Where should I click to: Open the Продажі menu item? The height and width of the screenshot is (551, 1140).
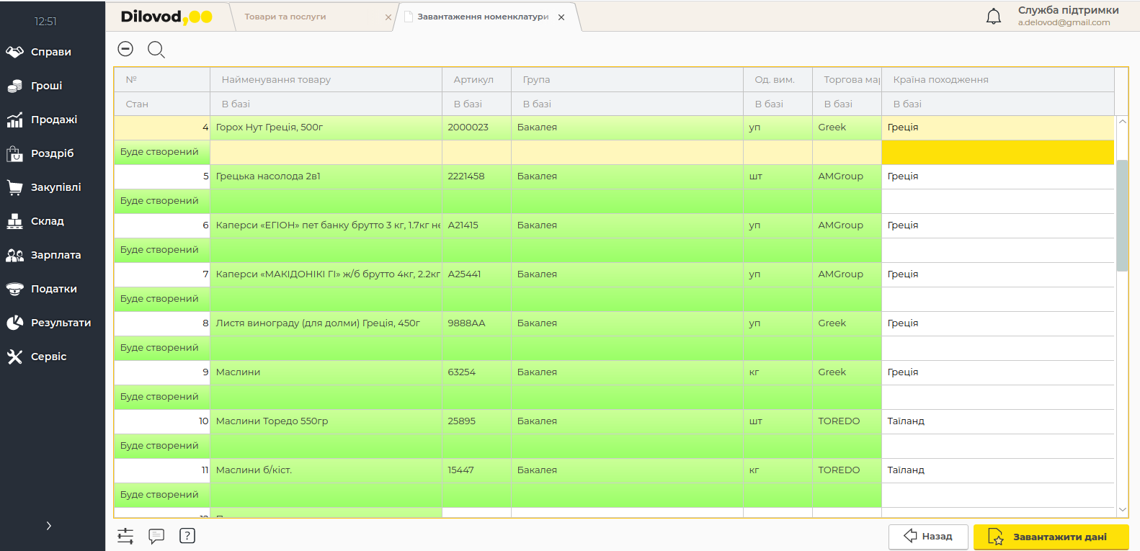point(53,120)
